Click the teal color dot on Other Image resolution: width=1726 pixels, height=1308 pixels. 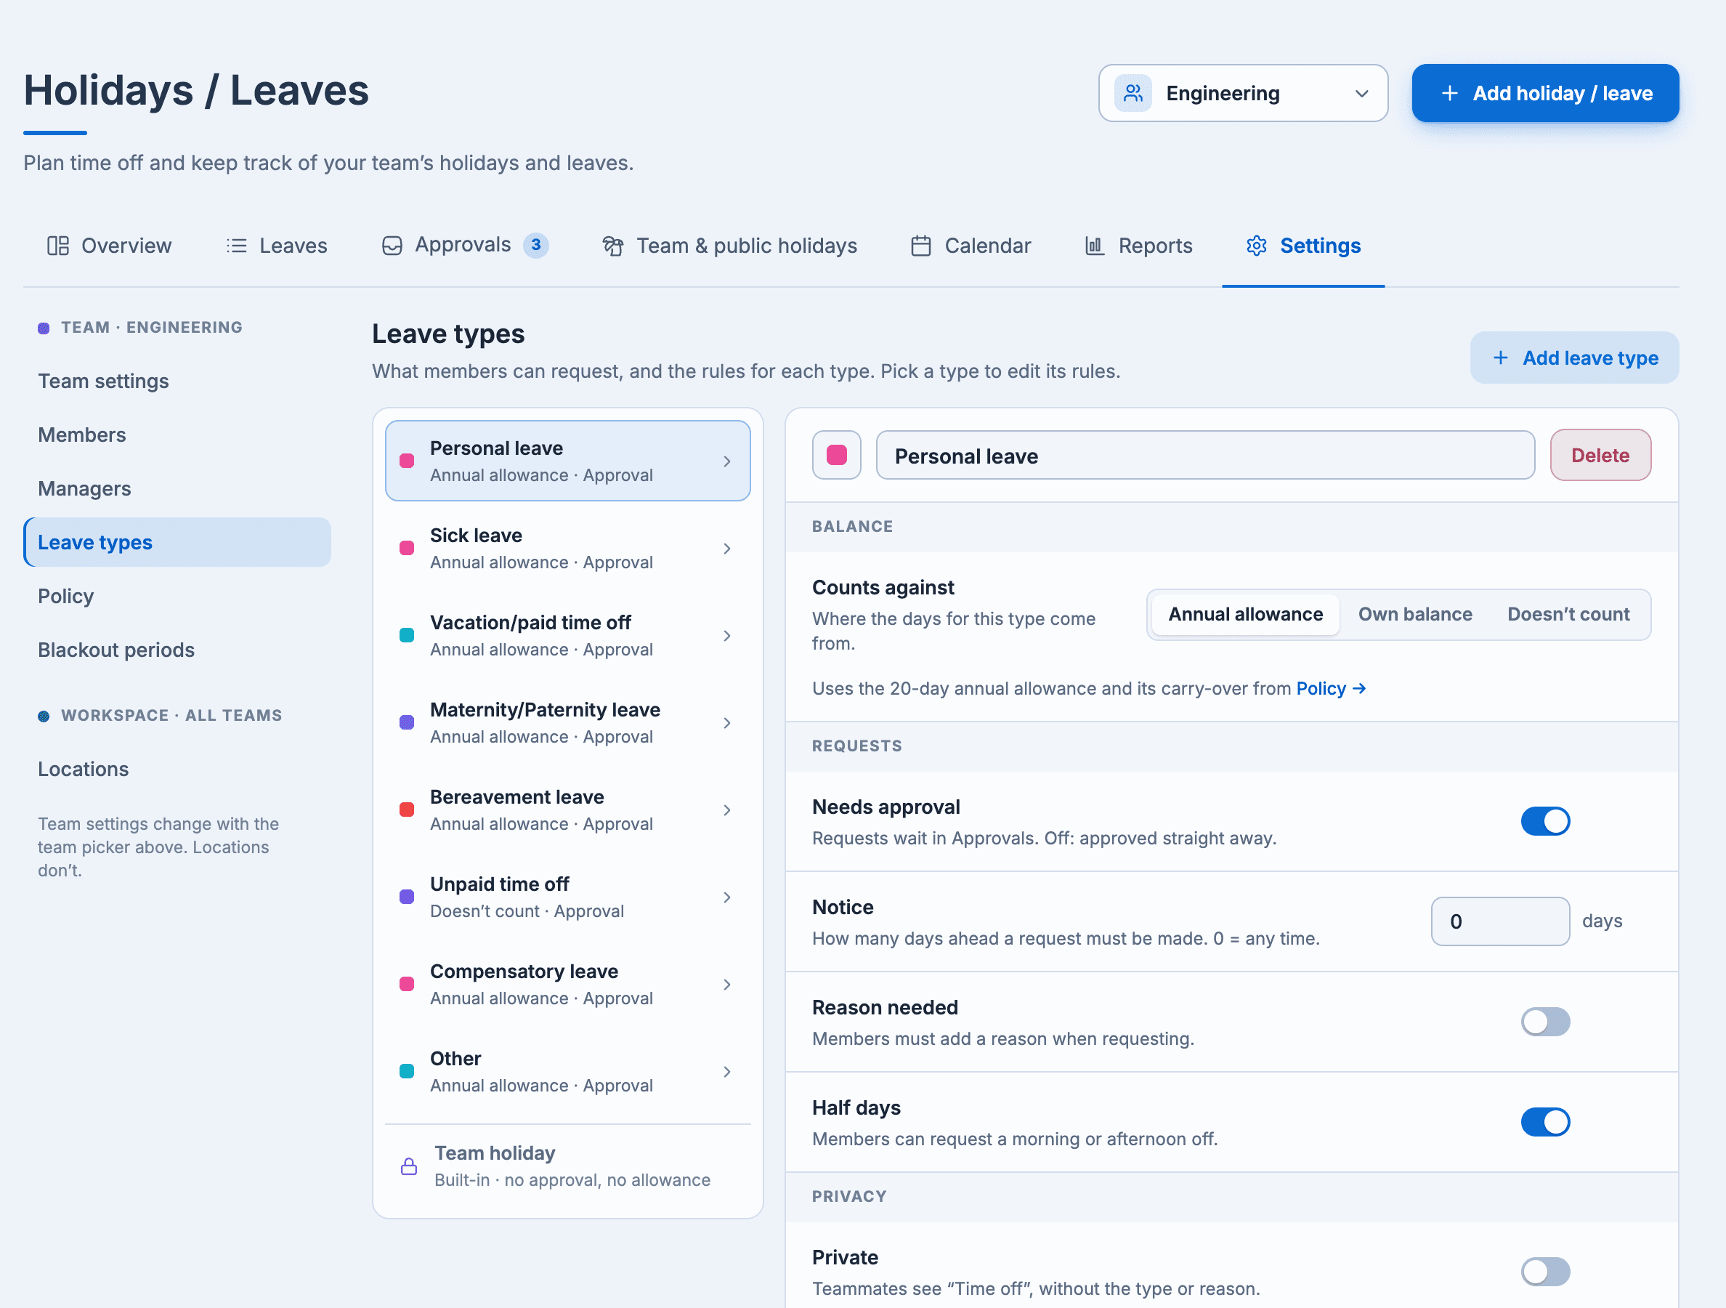407,1072
